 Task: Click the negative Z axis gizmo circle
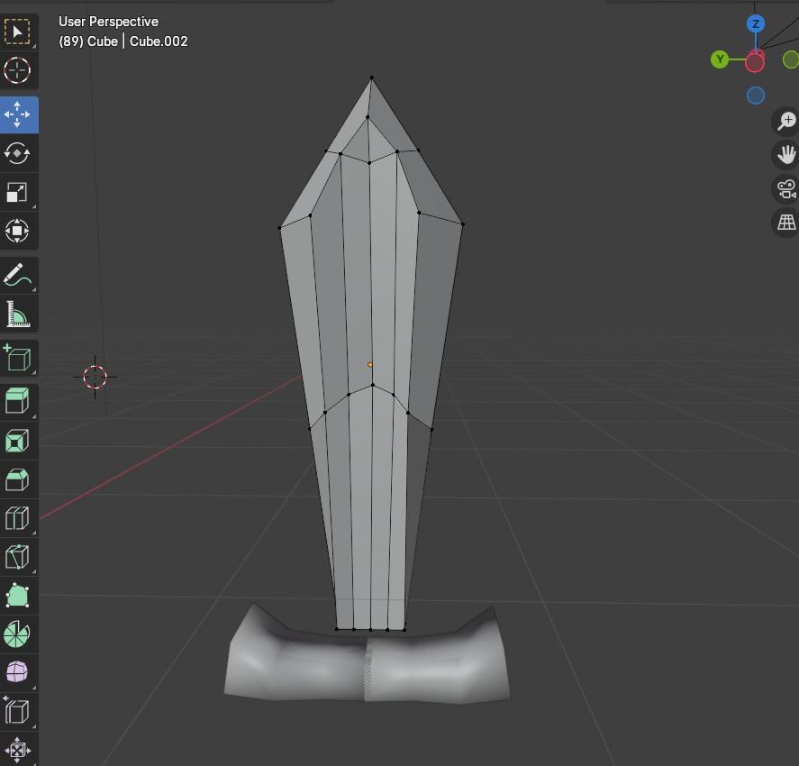(756, 96)
